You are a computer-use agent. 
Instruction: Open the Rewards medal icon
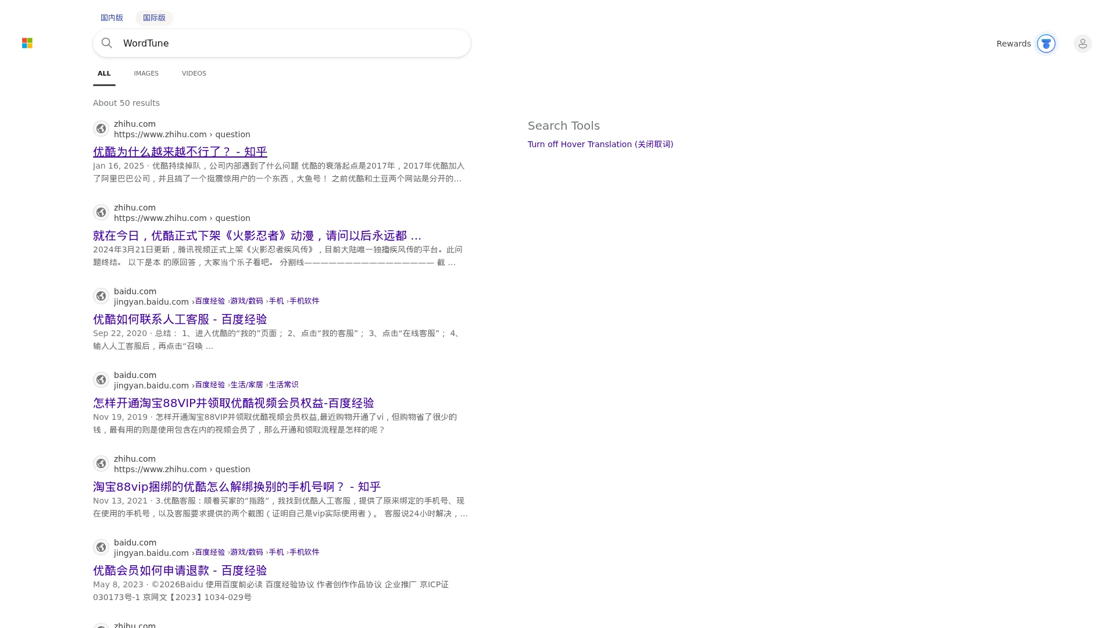pos(1046,44)
